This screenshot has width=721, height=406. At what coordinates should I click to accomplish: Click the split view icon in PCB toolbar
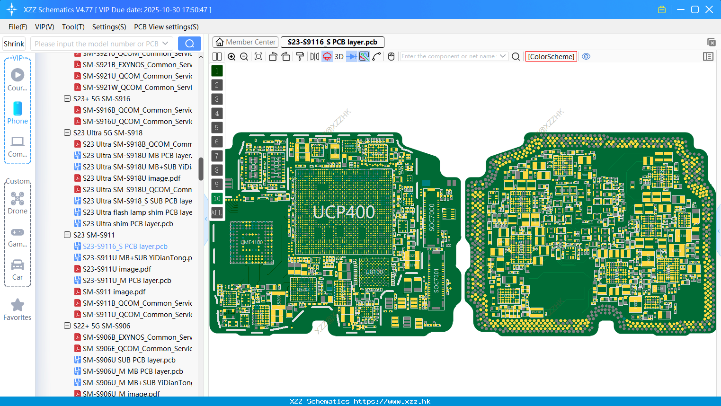[217, 56]
